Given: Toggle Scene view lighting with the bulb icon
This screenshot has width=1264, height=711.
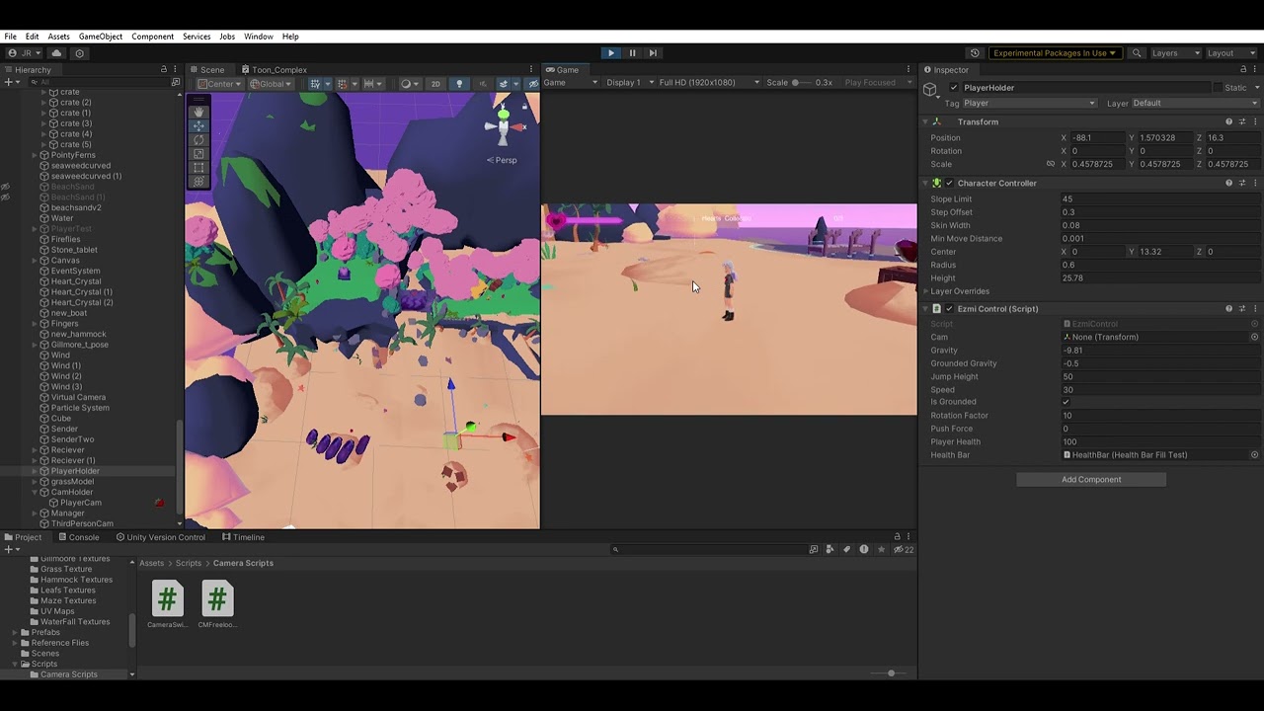Looking at the screenshot, I should 460,84.
